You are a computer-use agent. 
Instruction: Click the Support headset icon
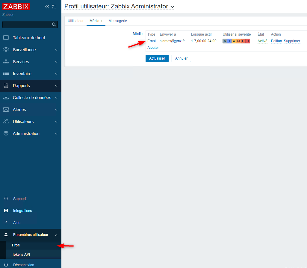6,199
